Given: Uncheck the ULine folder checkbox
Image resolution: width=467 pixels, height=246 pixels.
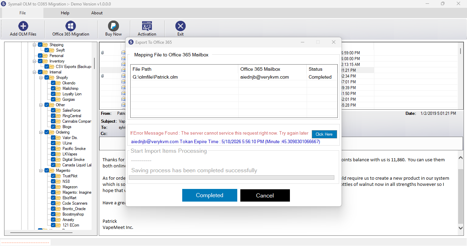Looking at the screenshot, I should tap(53, 143).
